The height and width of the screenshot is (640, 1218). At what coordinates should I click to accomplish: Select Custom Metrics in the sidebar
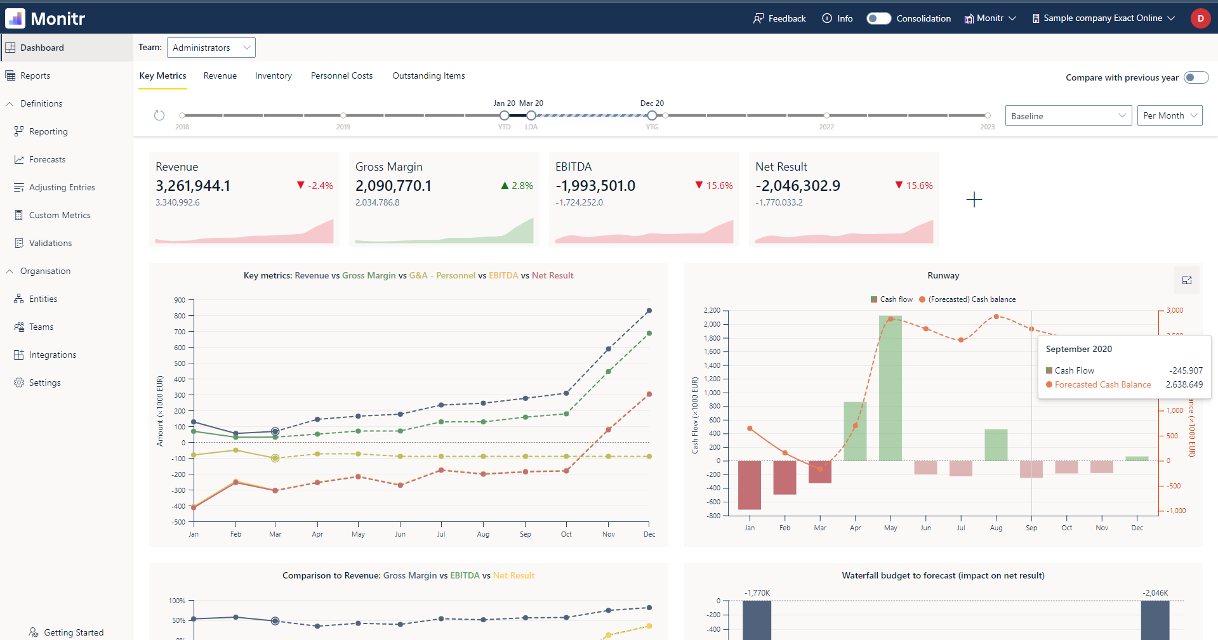tap(59, 214)
